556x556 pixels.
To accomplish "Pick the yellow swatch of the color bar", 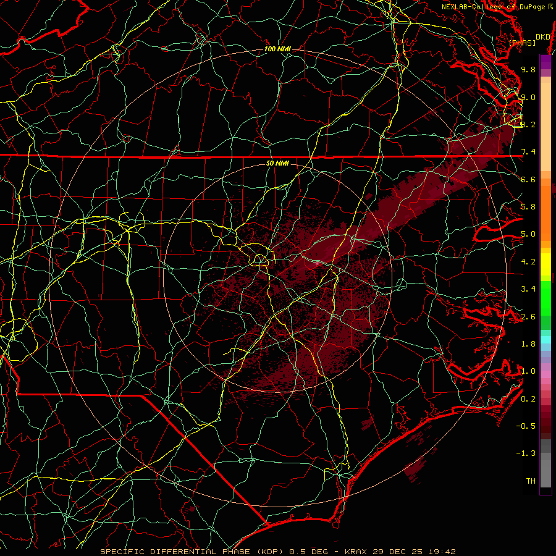I will pos(546,264).
